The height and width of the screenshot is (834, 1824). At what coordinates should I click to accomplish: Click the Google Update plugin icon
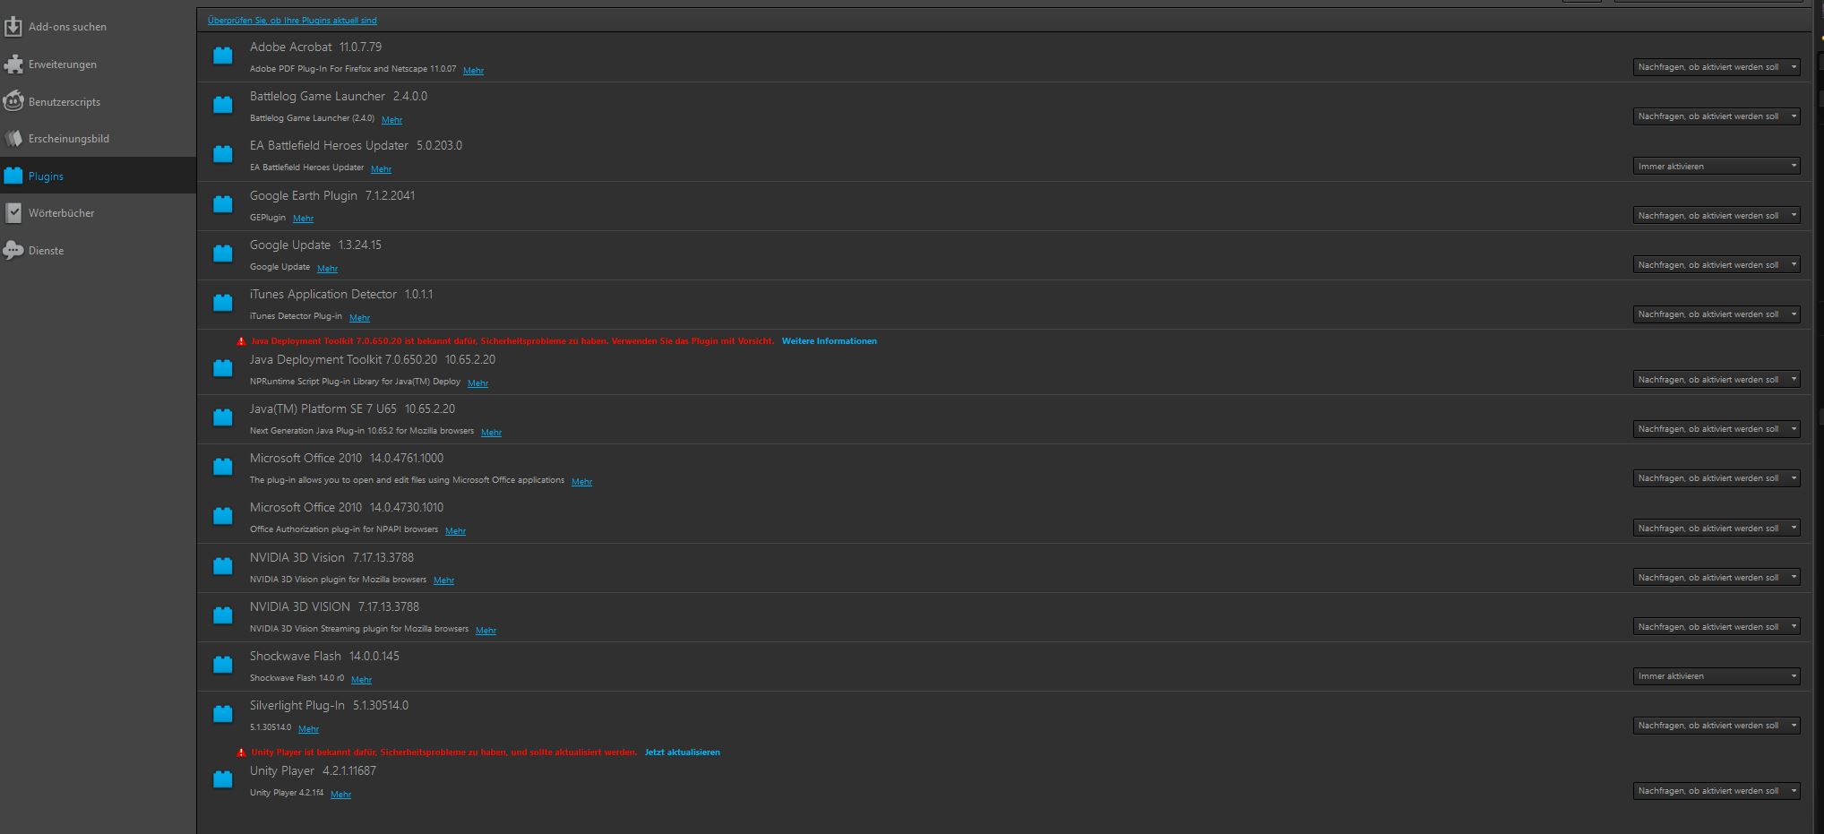click(x=223, y=254)
